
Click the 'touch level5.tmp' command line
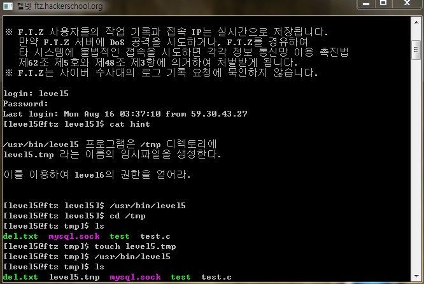pos(90,246)
